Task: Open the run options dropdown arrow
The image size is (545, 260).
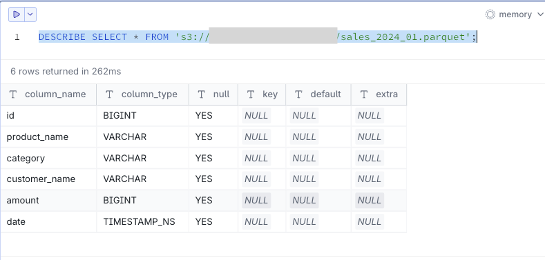Action: [30, 14]
